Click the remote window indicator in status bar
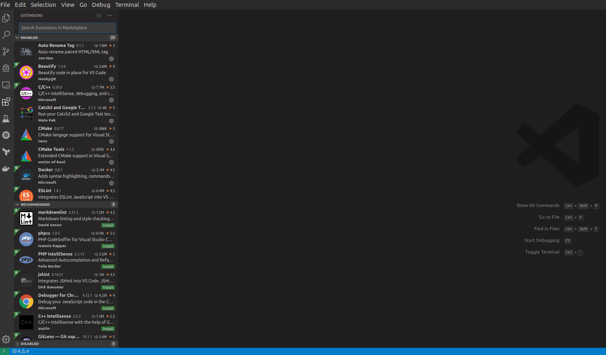Image resolution: width=606 pixels, height=355 pixels. 4,351
